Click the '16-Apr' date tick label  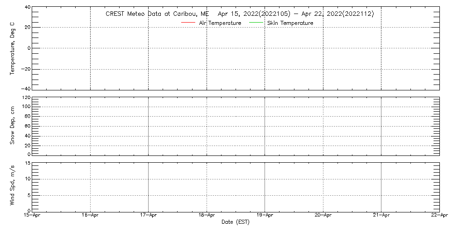coord(91,215)
